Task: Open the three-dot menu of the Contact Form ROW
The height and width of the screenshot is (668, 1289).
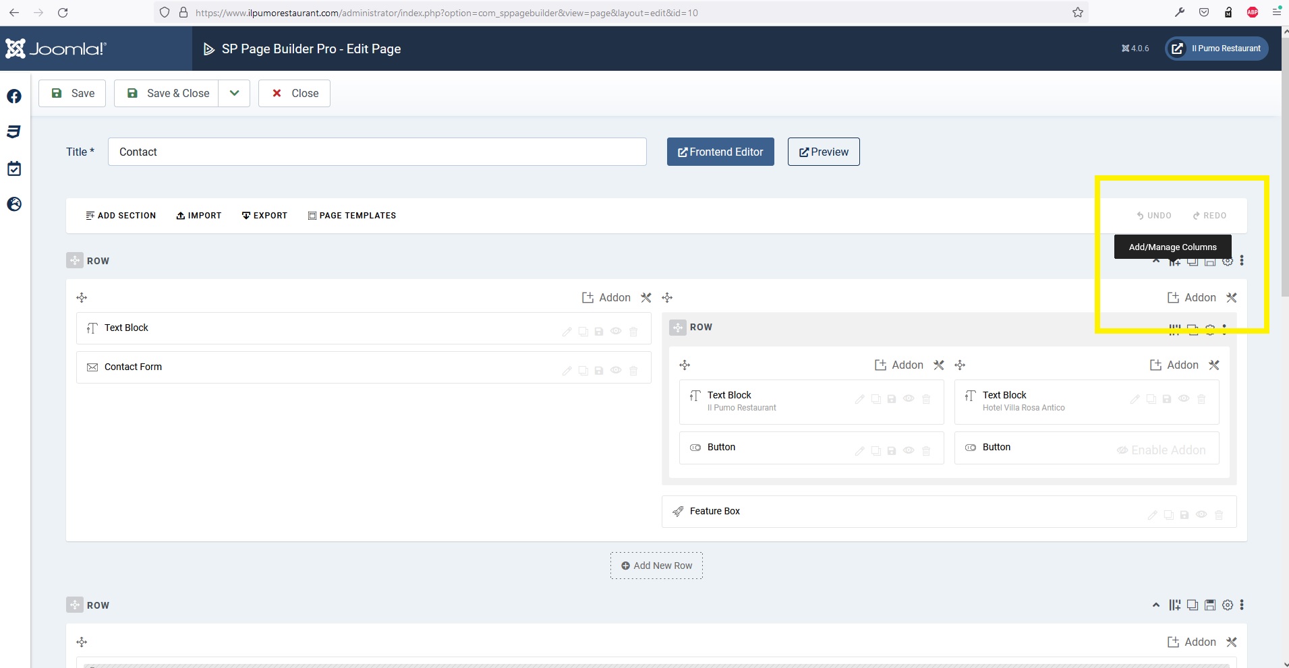Action: (1242, 260)
